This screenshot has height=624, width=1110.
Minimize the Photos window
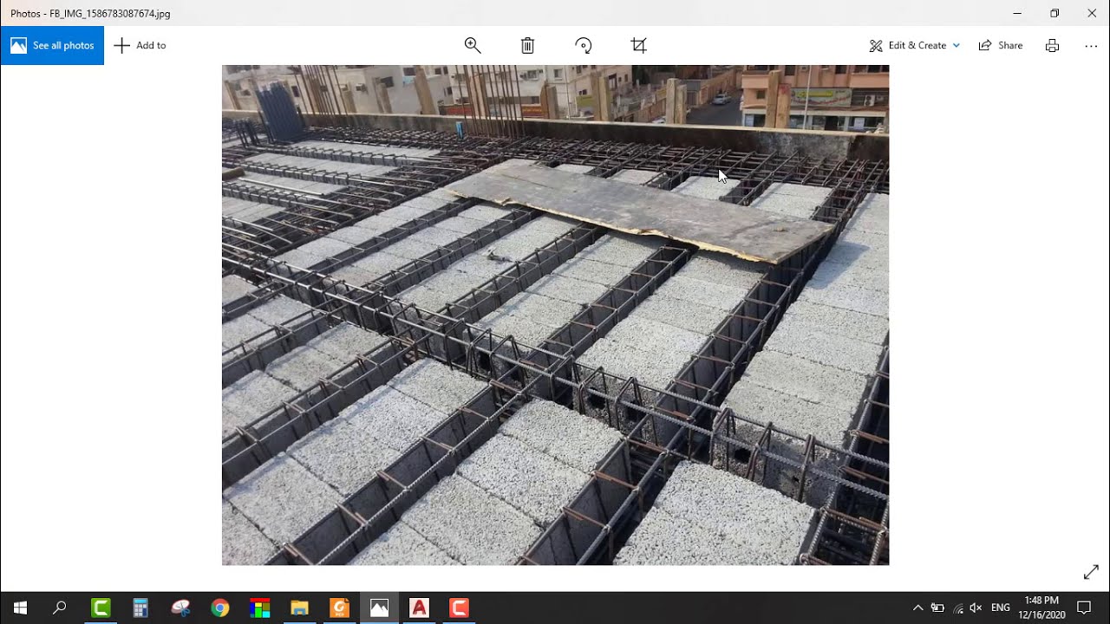[1017, 13]
